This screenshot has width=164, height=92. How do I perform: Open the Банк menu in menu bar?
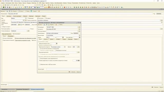(13, 3)
